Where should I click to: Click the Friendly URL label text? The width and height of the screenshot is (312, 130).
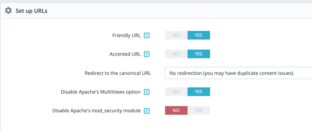coord(126,36)
